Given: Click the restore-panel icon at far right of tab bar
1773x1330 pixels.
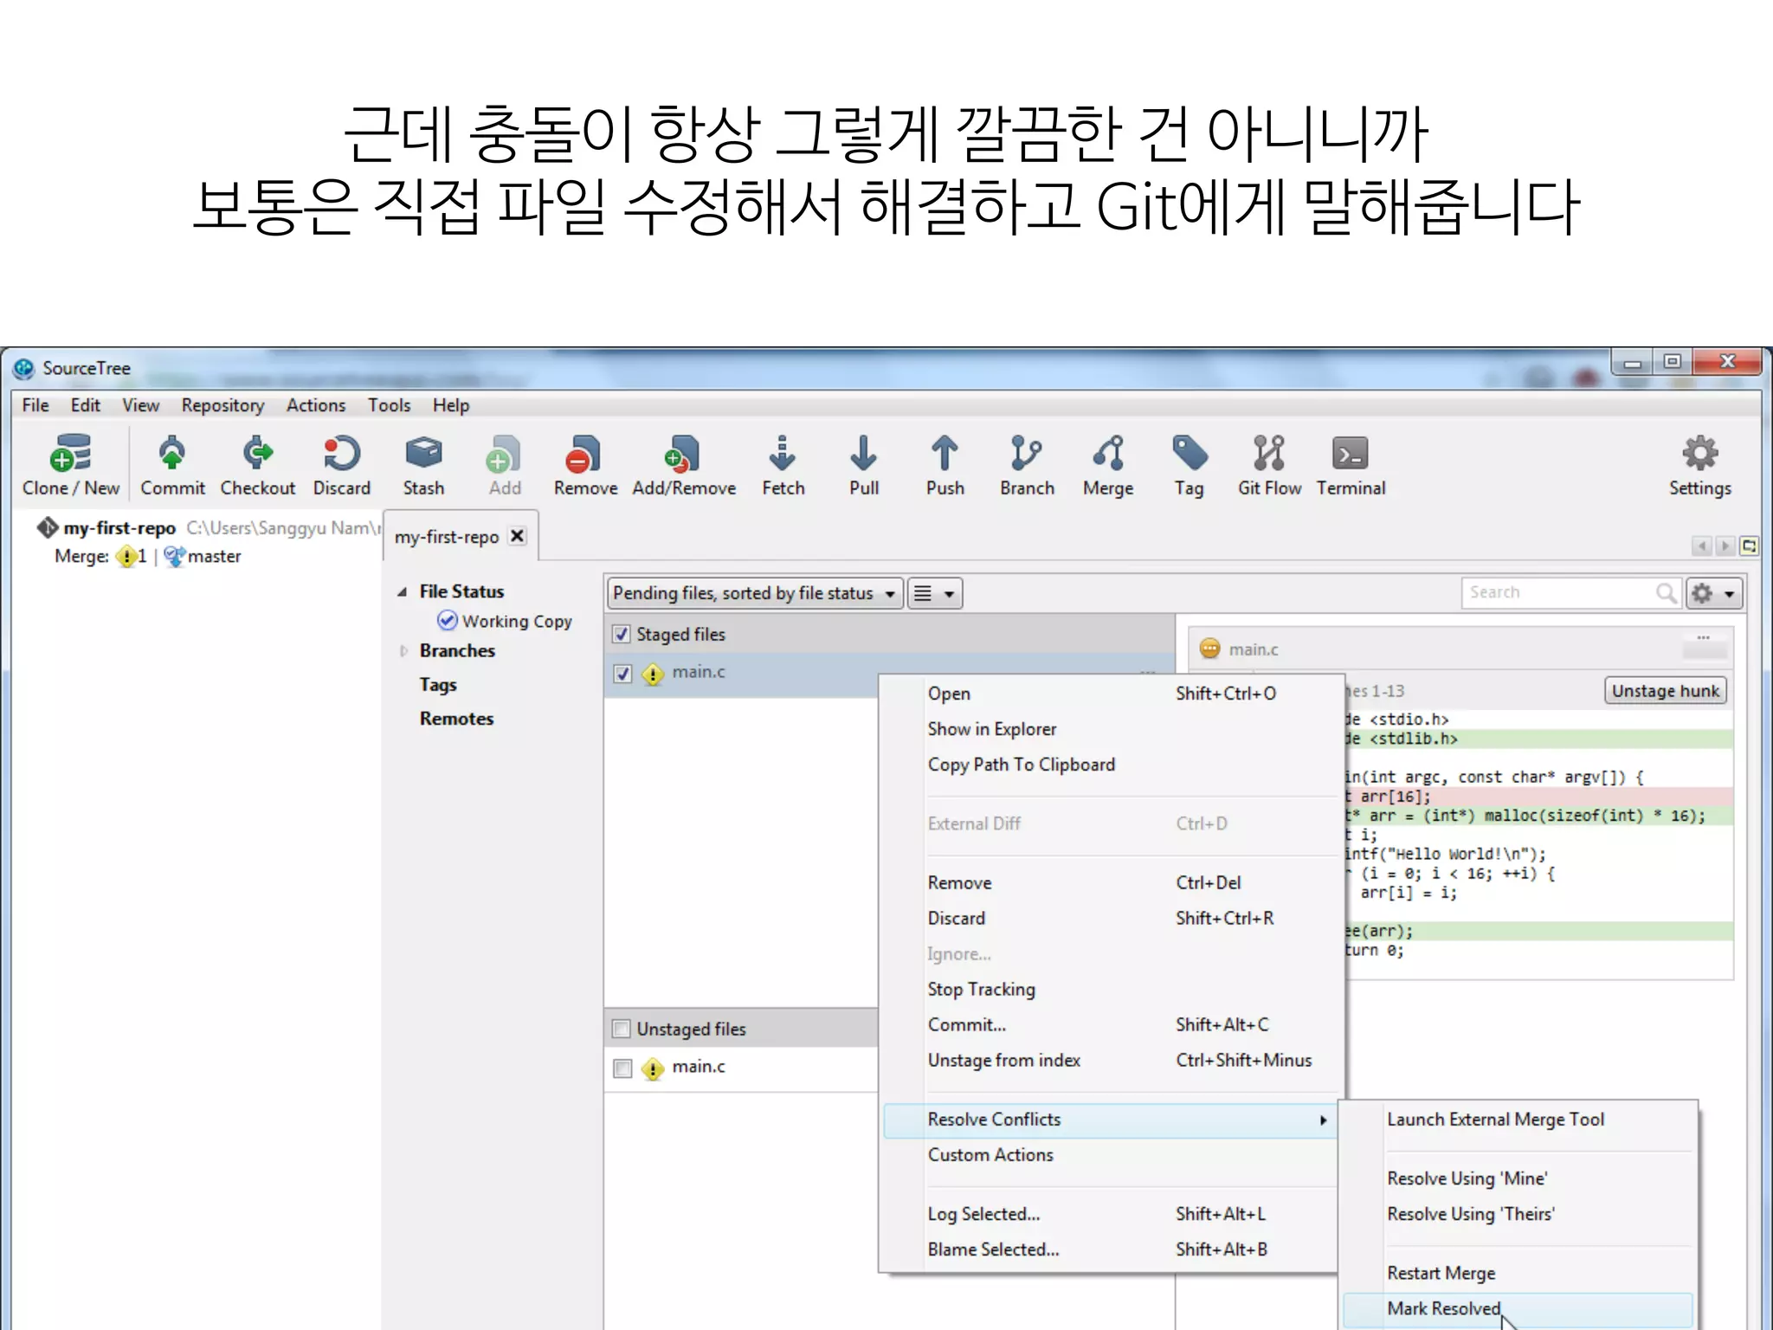Looking at the screenshot, I should tap(1749, 546).
